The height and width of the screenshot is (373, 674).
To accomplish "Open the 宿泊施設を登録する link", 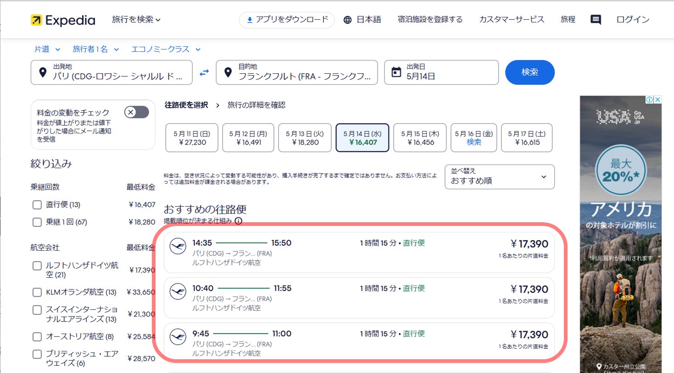I will tap(430, 20).
